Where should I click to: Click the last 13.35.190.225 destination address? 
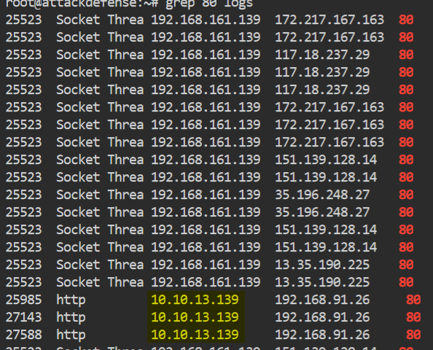click(322, 282)
